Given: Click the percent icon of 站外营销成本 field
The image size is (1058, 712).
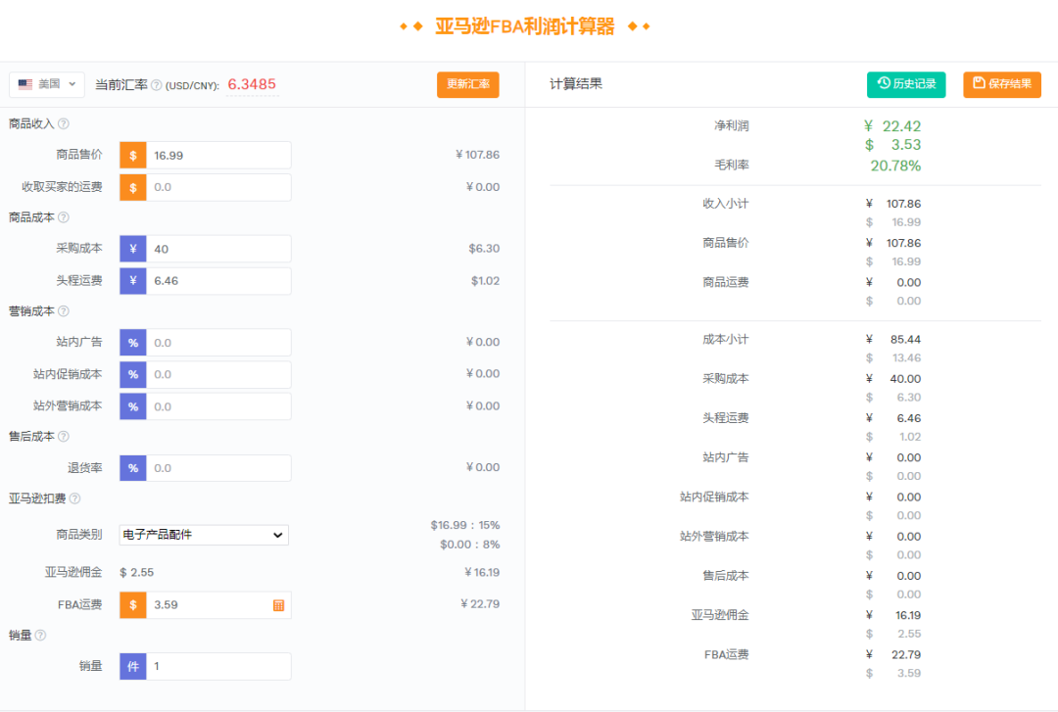Looking at the screenshot, I should coord(133,406).
